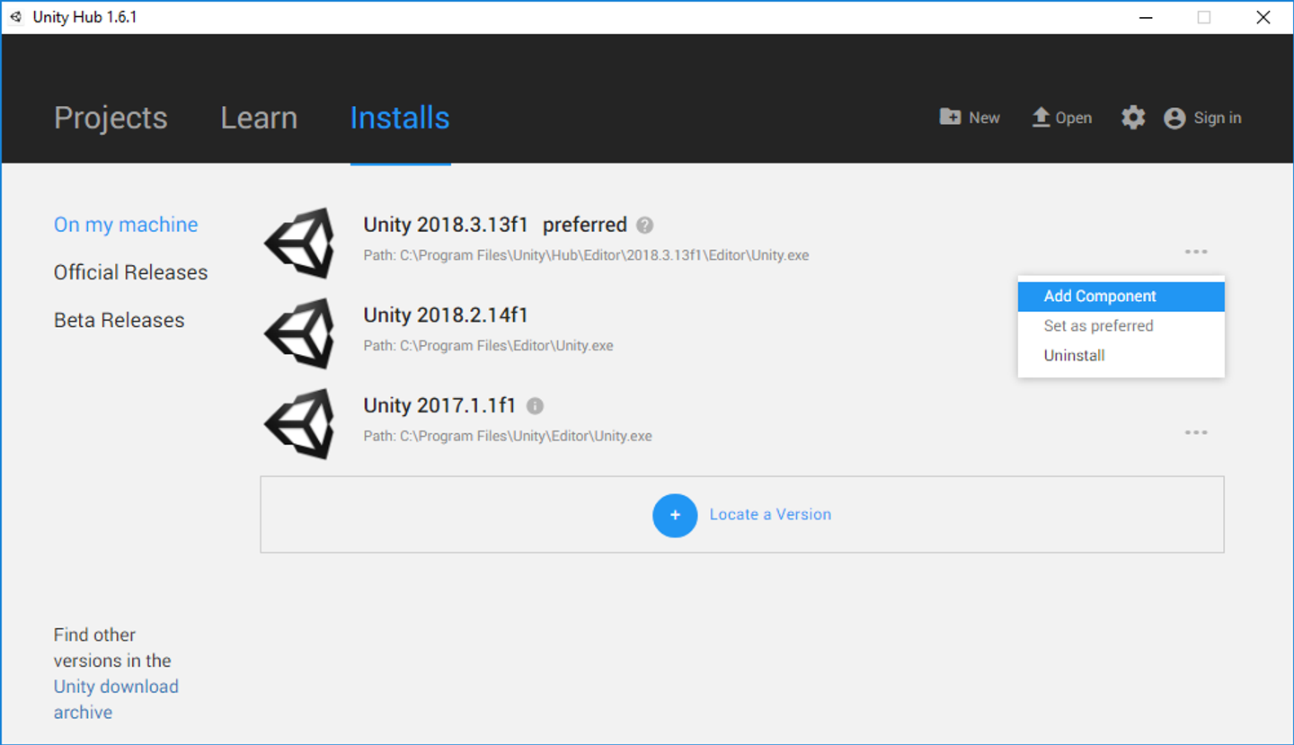Set Unity 2018.2.14f1 as preferred via menu

[1098, 325]
